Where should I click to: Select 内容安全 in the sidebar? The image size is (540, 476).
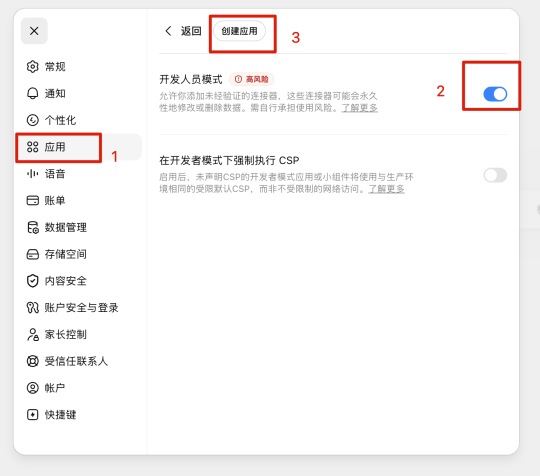[79, 280]
